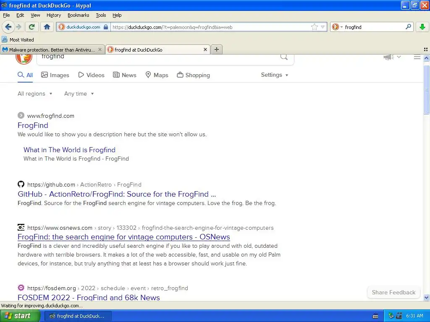Click the first system tray network icon
This screenshot has height=322, width=430.
pyautogui.click(x=391, y=316)
